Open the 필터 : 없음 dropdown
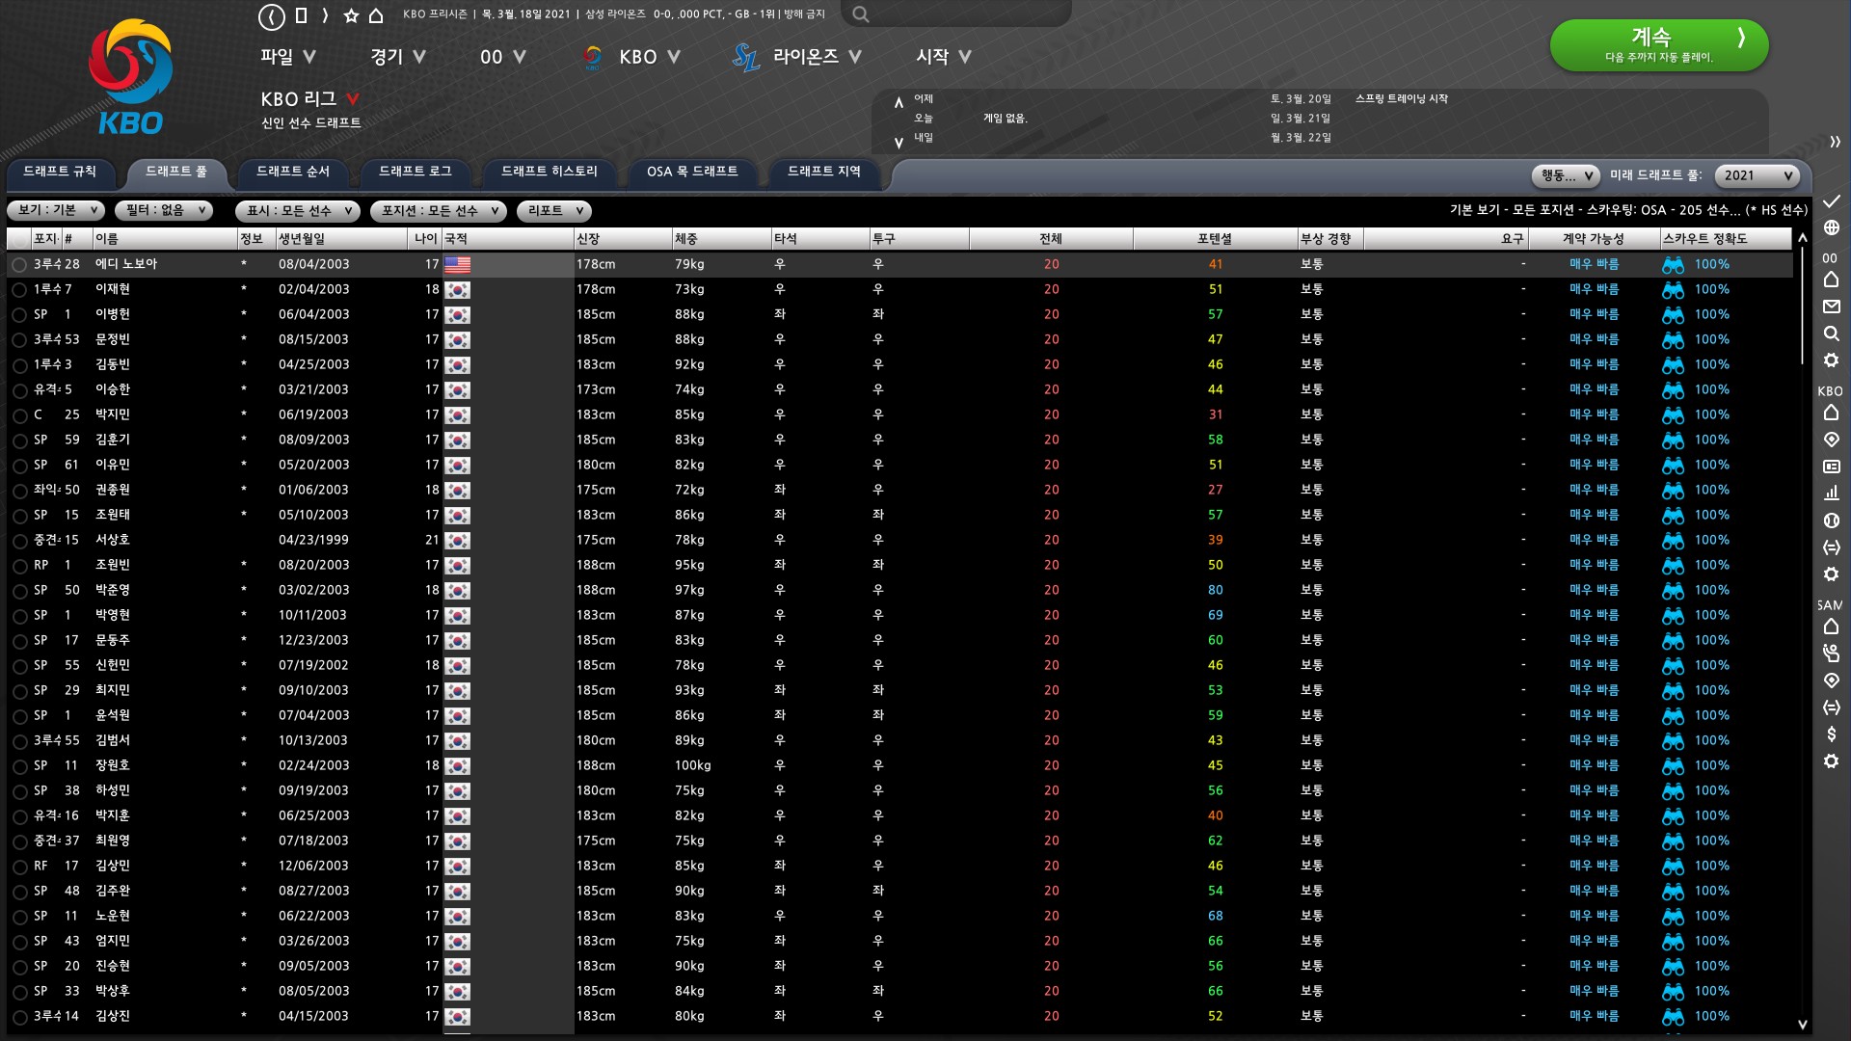The width and height of the screenshot is (1851, 1041). pos(163,210)
